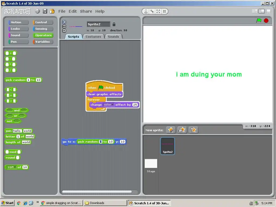Click the globe language icon
This screenshot has width=276, height=207.
[37, 11]
